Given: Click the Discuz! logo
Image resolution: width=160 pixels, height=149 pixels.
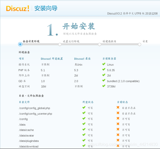Looking at the screenshot, I should (18, 8).
